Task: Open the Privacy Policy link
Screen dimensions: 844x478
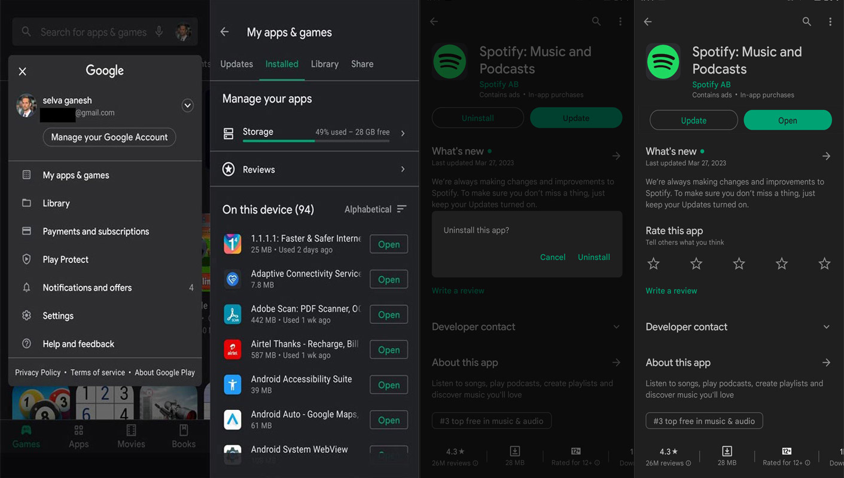Action: tap(38, 372)
